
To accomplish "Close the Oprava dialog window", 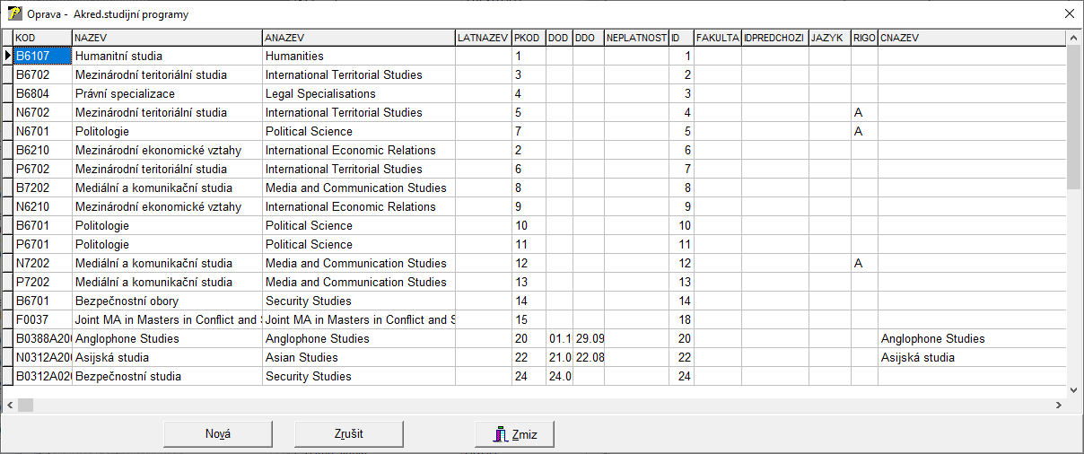I will [1068, 14].
